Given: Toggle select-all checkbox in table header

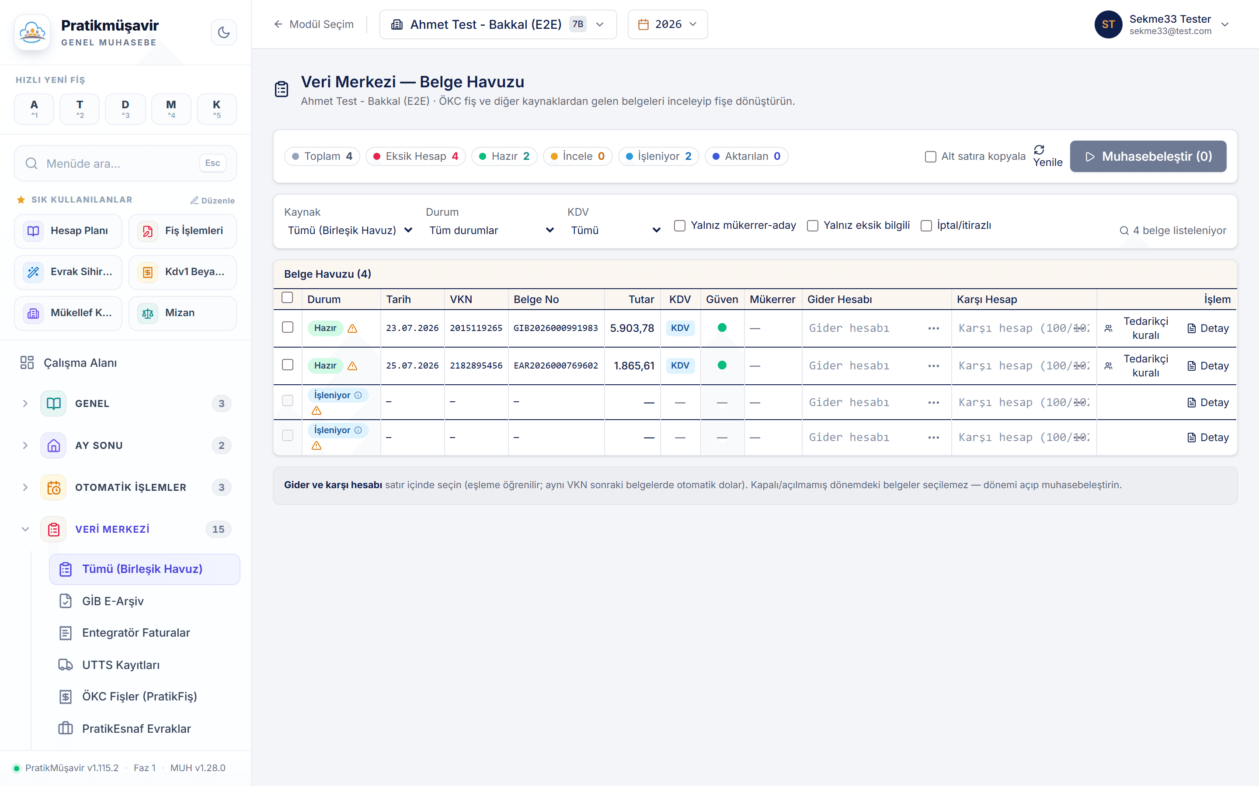Looking at the screenshot, I should click(287, 297).
